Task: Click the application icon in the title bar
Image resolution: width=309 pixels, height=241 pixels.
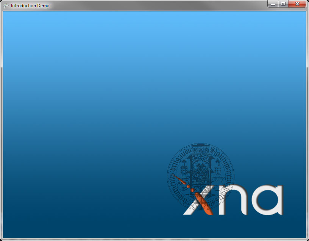Action: pos(6,6)
